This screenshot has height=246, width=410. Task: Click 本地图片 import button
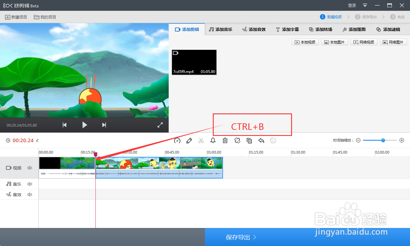(335, 42)
